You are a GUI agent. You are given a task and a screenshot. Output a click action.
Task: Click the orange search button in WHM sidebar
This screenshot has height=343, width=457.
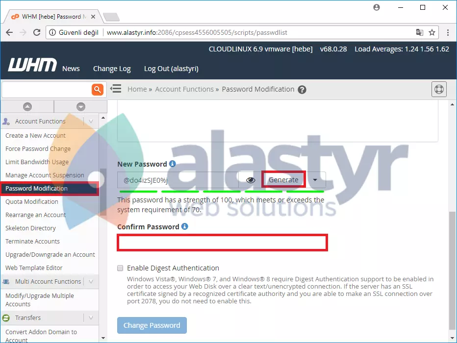pos(98,89)
